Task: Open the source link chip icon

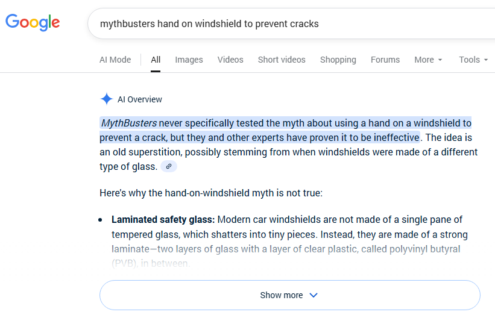Action: tap(169, 167)
